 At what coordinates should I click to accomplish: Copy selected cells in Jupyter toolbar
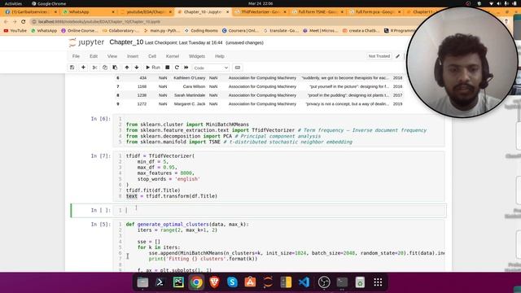105,68
